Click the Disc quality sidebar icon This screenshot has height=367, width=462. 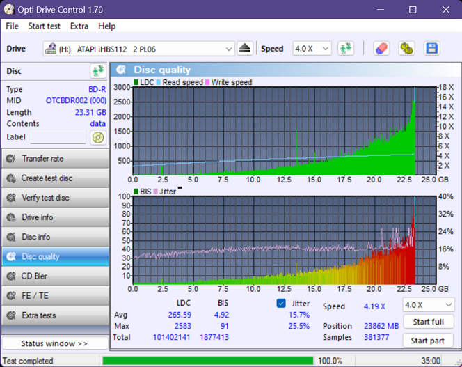pos(11,257)
